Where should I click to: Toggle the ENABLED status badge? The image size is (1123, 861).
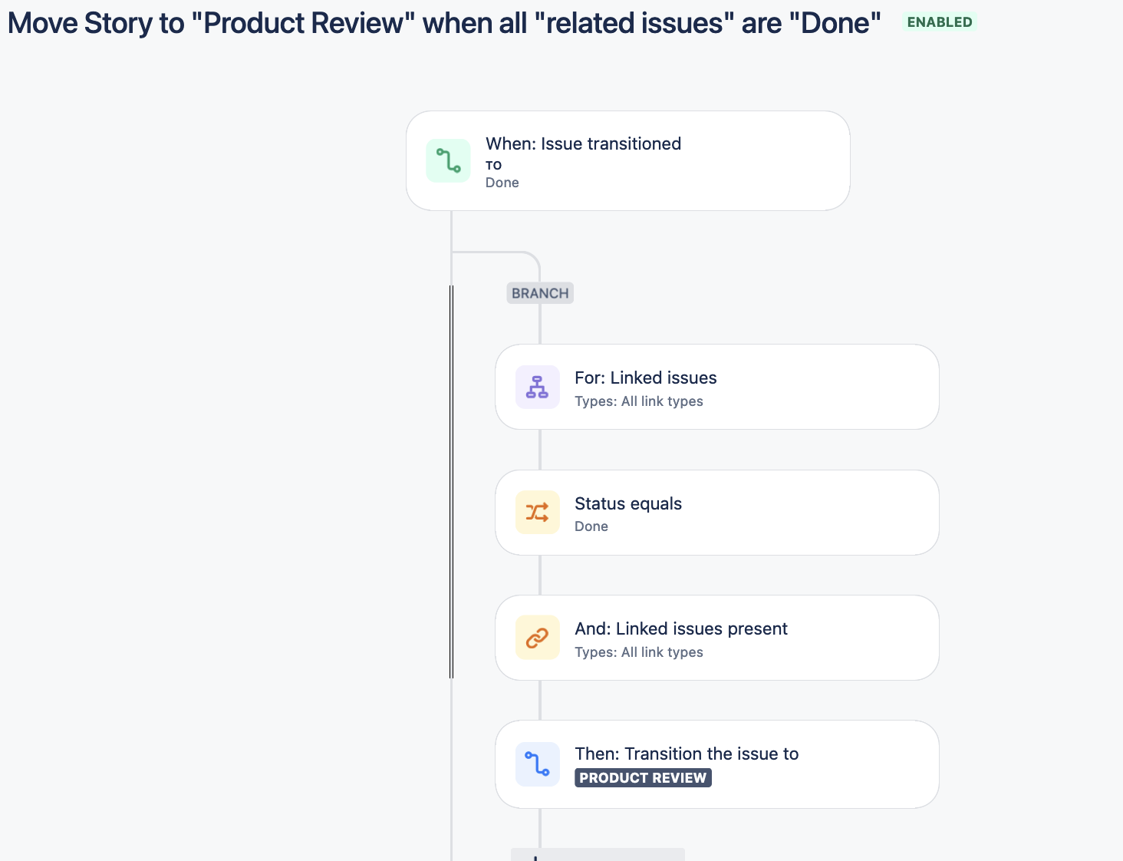click(x=939, y=21)
